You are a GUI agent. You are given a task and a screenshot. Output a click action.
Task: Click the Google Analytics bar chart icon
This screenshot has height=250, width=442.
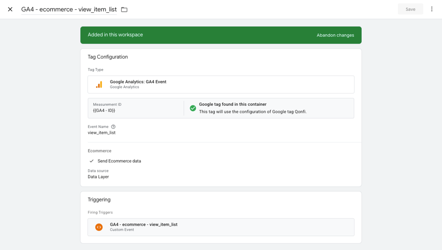click(99, 84)
